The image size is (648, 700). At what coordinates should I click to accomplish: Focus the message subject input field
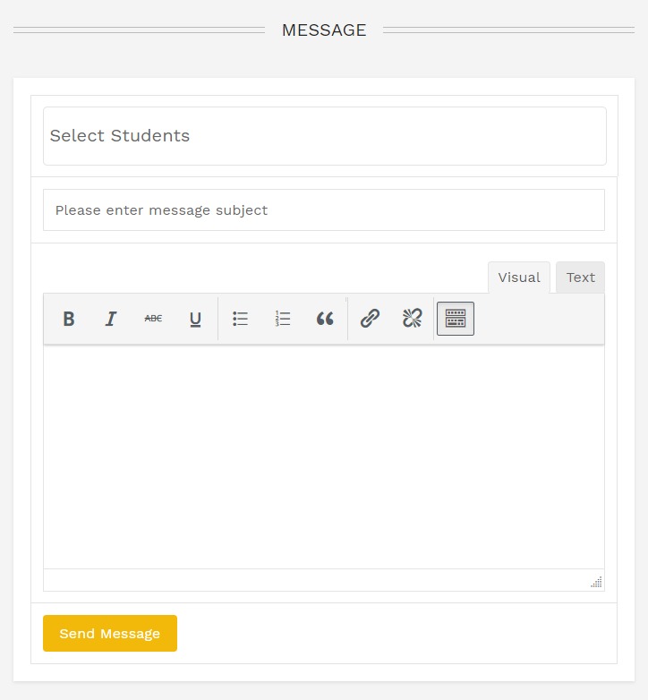(324, 209)
